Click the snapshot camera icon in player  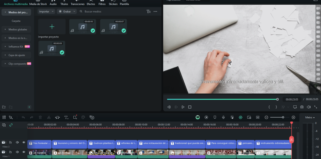point(302,107)
